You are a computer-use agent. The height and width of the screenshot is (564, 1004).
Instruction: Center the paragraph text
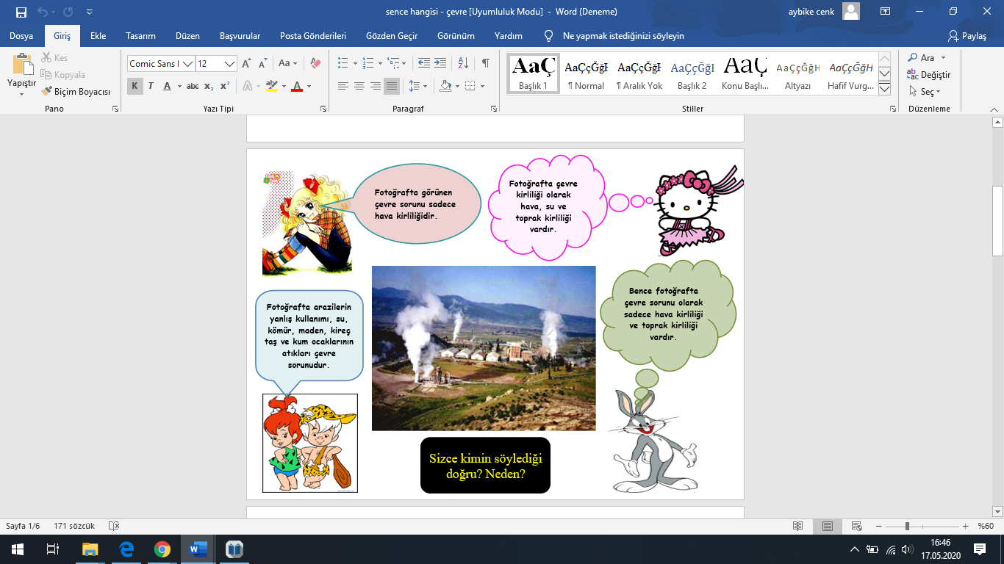tap(359, 87)
